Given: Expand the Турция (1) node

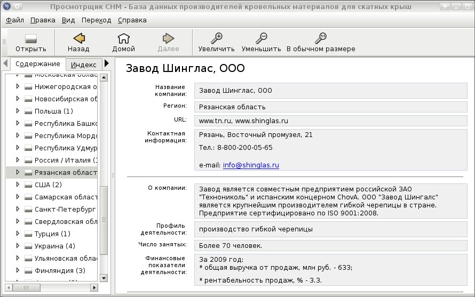Looking at the screenshot, I should (x=18, y=234).
